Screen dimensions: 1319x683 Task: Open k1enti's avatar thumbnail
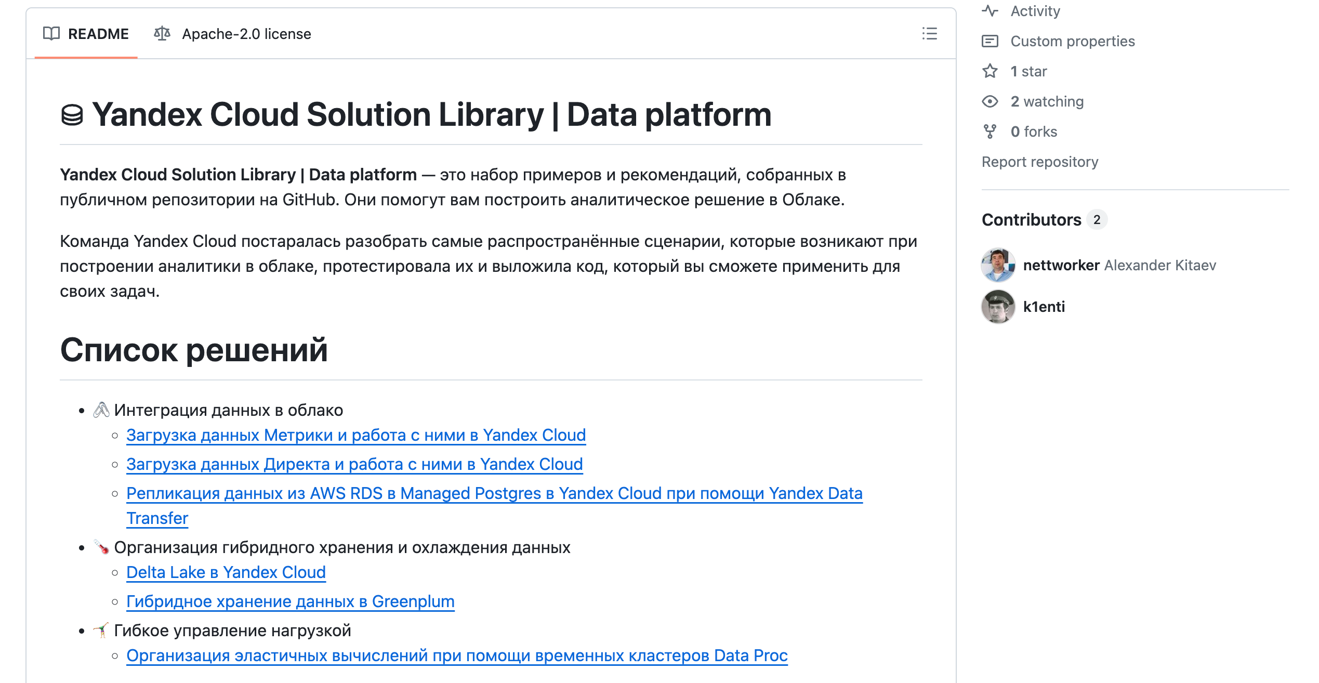point(998,307)
